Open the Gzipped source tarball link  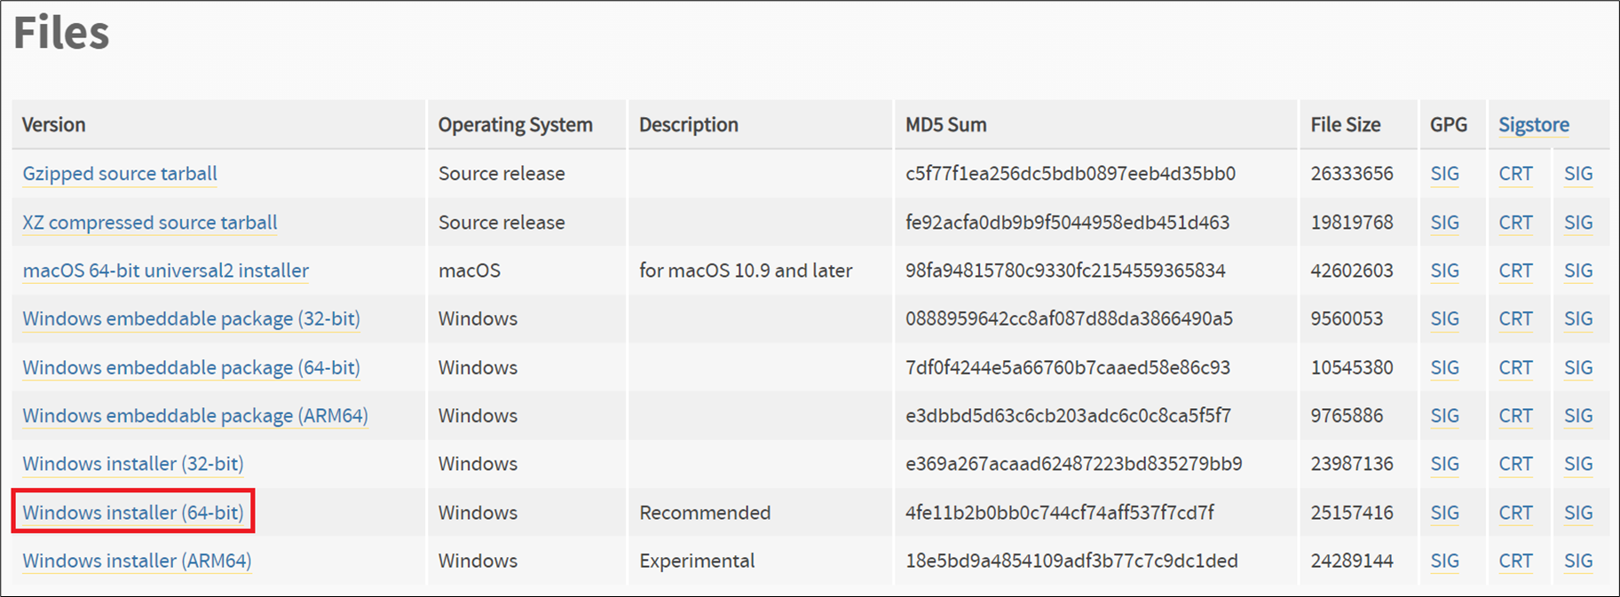[120, 174]
